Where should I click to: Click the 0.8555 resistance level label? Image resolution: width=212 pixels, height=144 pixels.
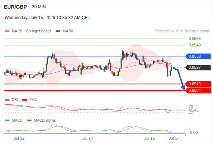coord(194,39)
